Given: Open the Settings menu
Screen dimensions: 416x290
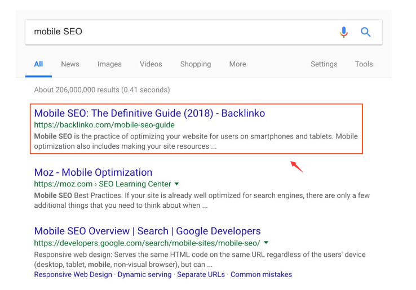Looking at the screenshot, I should click(x=324, y=64).
